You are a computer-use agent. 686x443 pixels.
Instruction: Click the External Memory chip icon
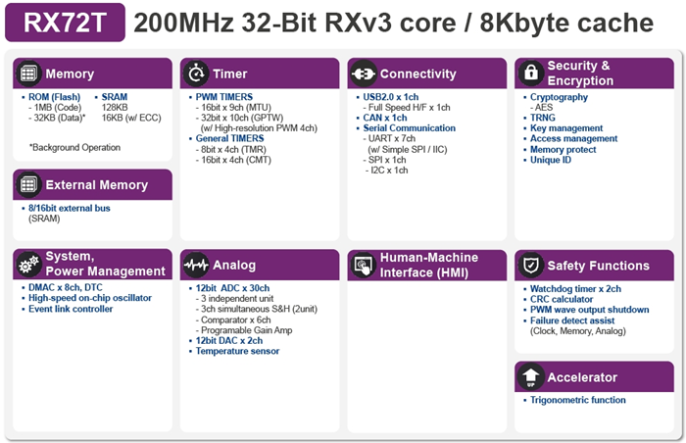(x=28, y=184)
